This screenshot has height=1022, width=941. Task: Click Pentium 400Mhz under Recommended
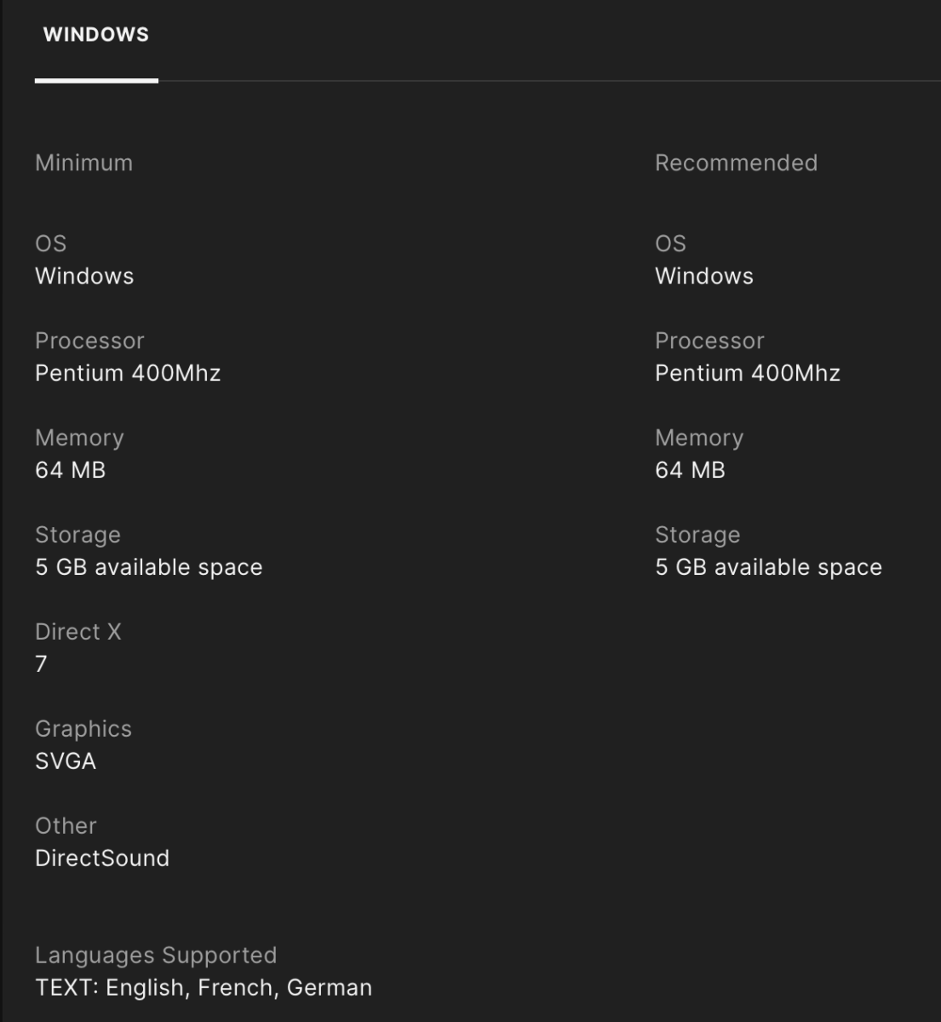(748, 373)
